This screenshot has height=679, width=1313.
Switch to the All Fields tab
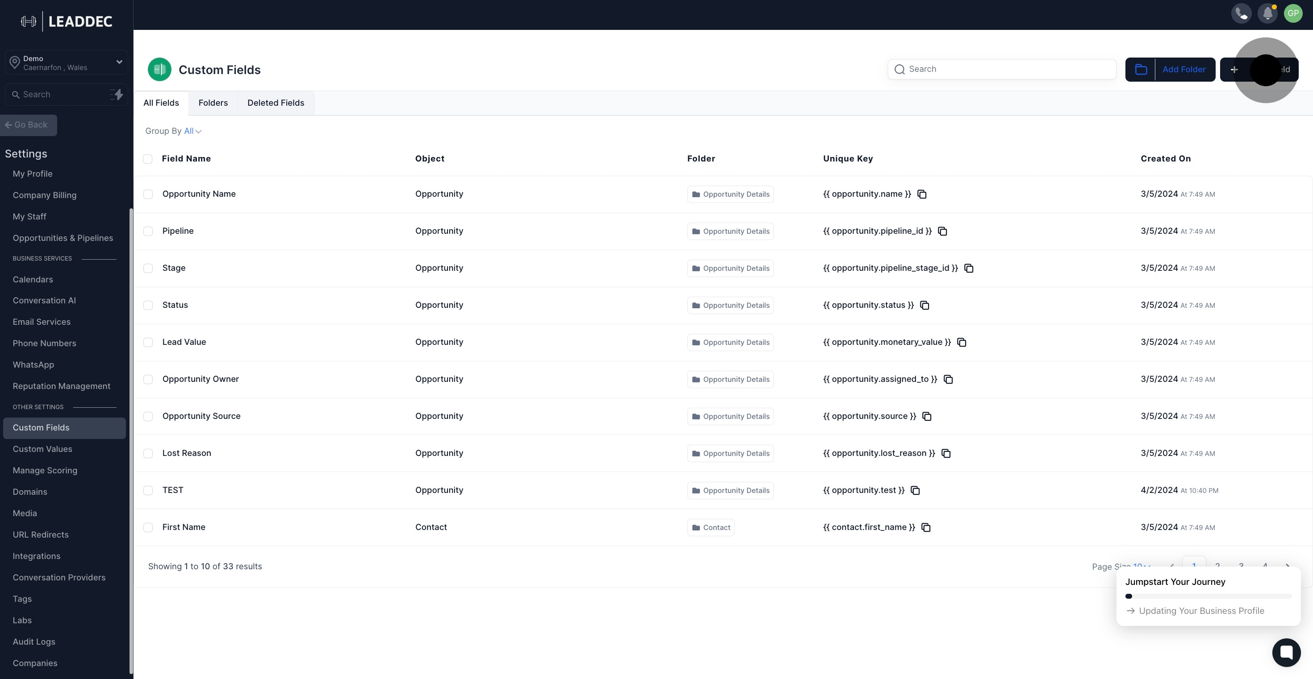click(x=161, y=103)
